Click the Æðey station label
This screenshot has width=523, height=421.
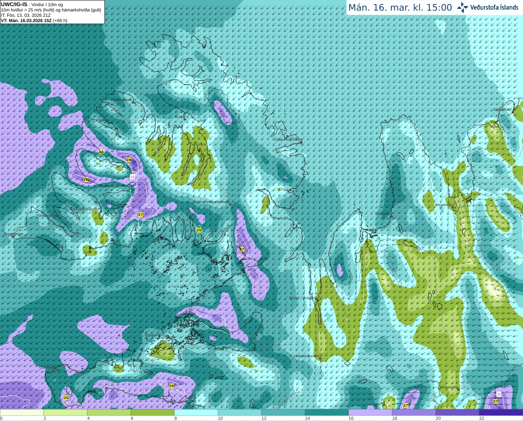click(x=180, y=117)
